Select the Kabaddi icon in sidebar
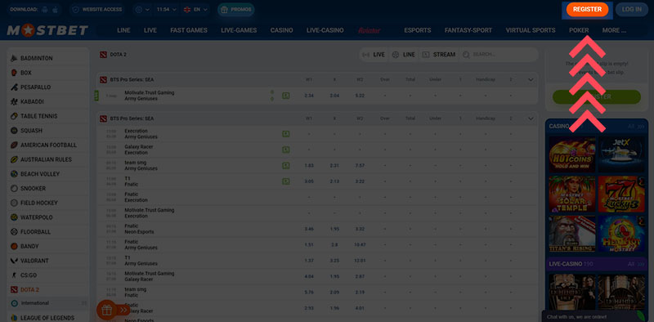The image size is (654, 322). [x=14, y=102]
